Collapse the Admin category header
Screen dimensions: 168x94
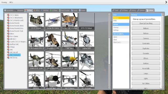[121, 24]
